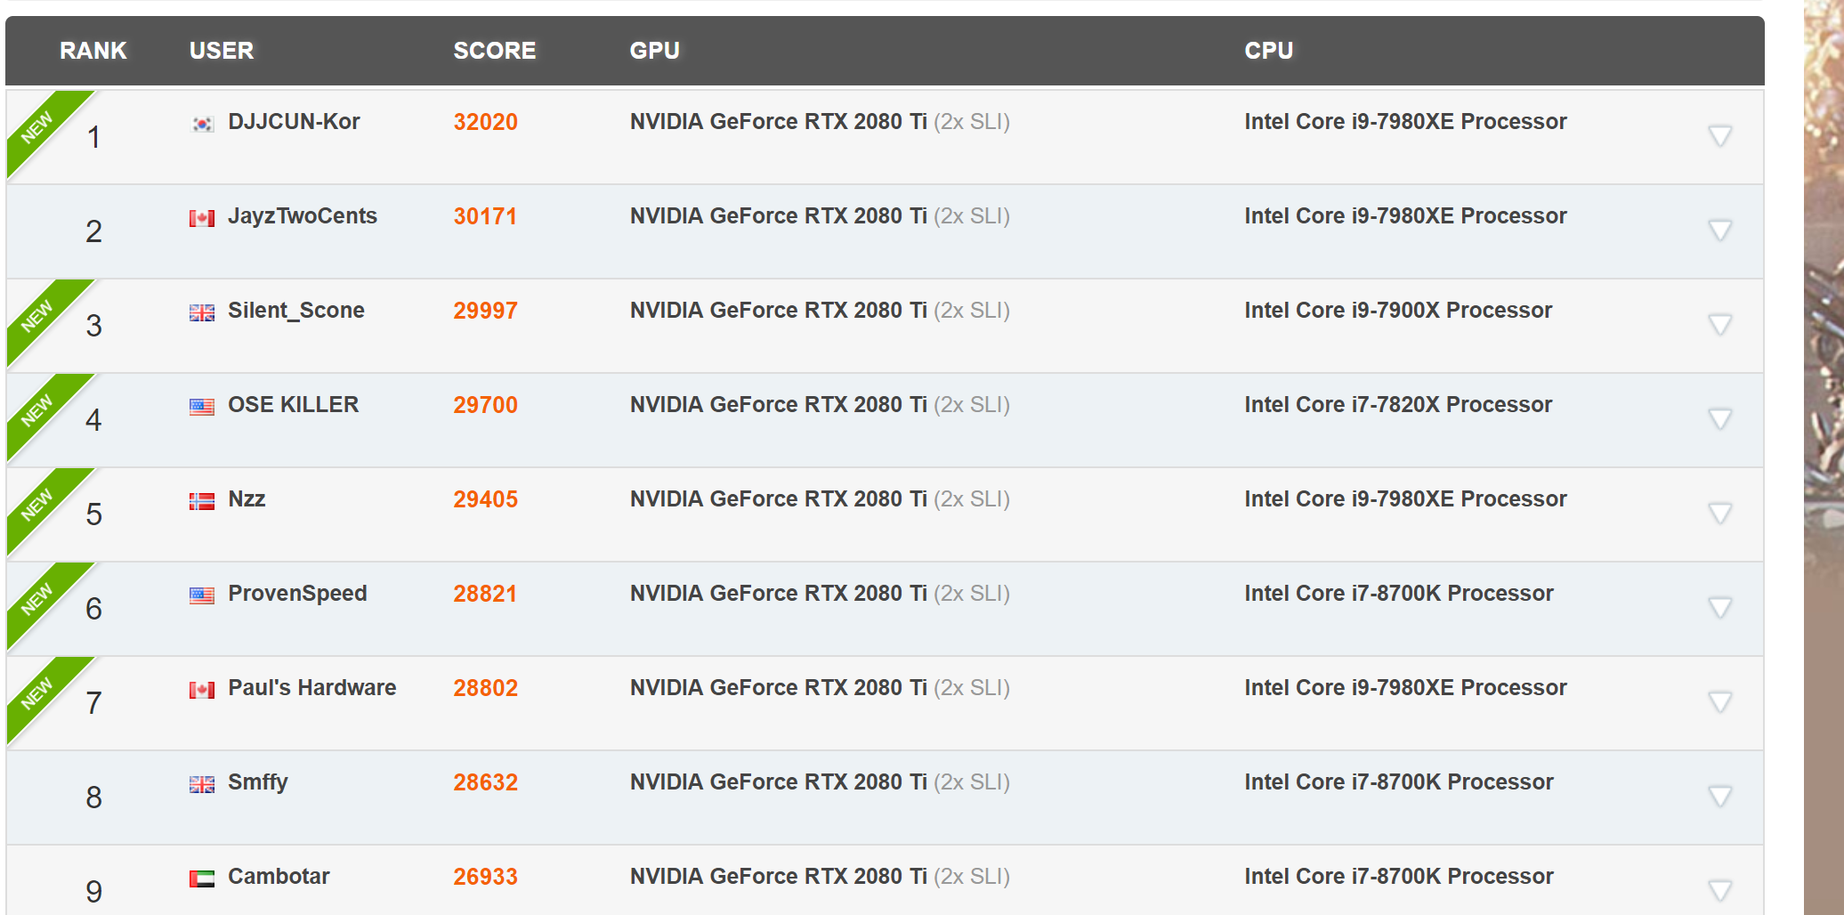The height and width of the screenshot is (915, 1844).
Task: Click GPU text in DJJCUN-Kor row
Action: 820,122
